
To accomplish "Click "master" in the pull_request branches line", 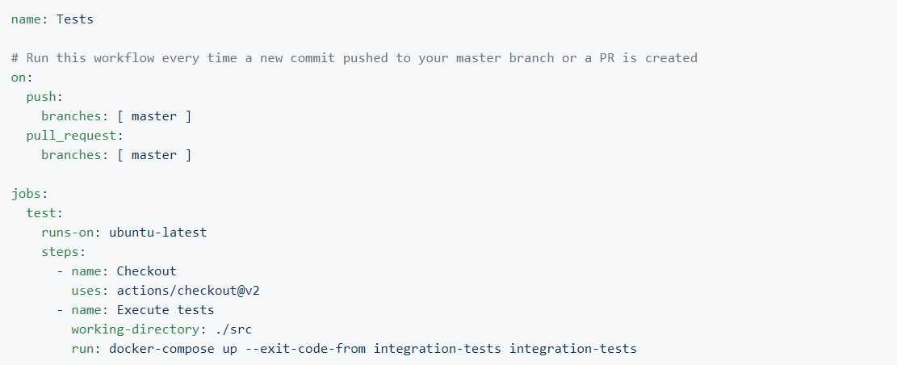I will [x=153, y=154].
